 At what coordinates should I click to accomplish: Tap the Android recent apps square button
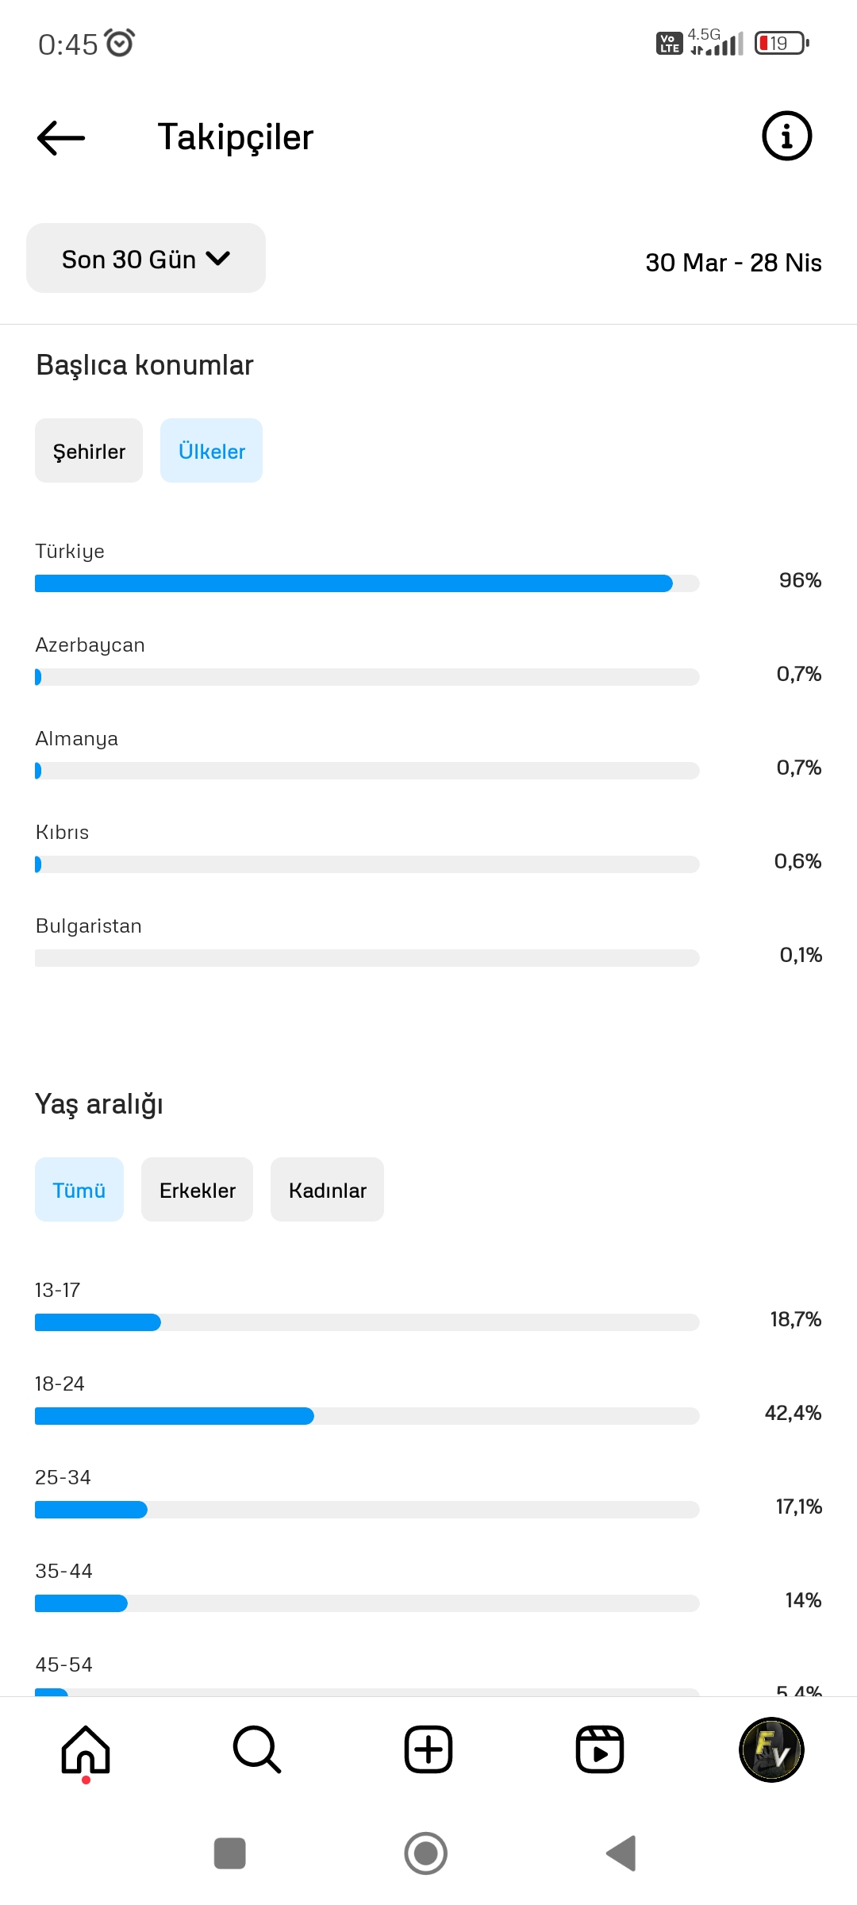pyautogui.click(x=230, y=1853)
